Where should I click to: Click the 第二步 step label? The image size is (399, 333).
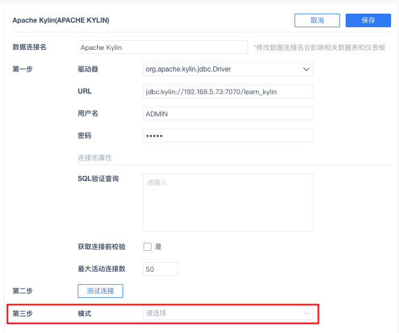pos(23,291)
